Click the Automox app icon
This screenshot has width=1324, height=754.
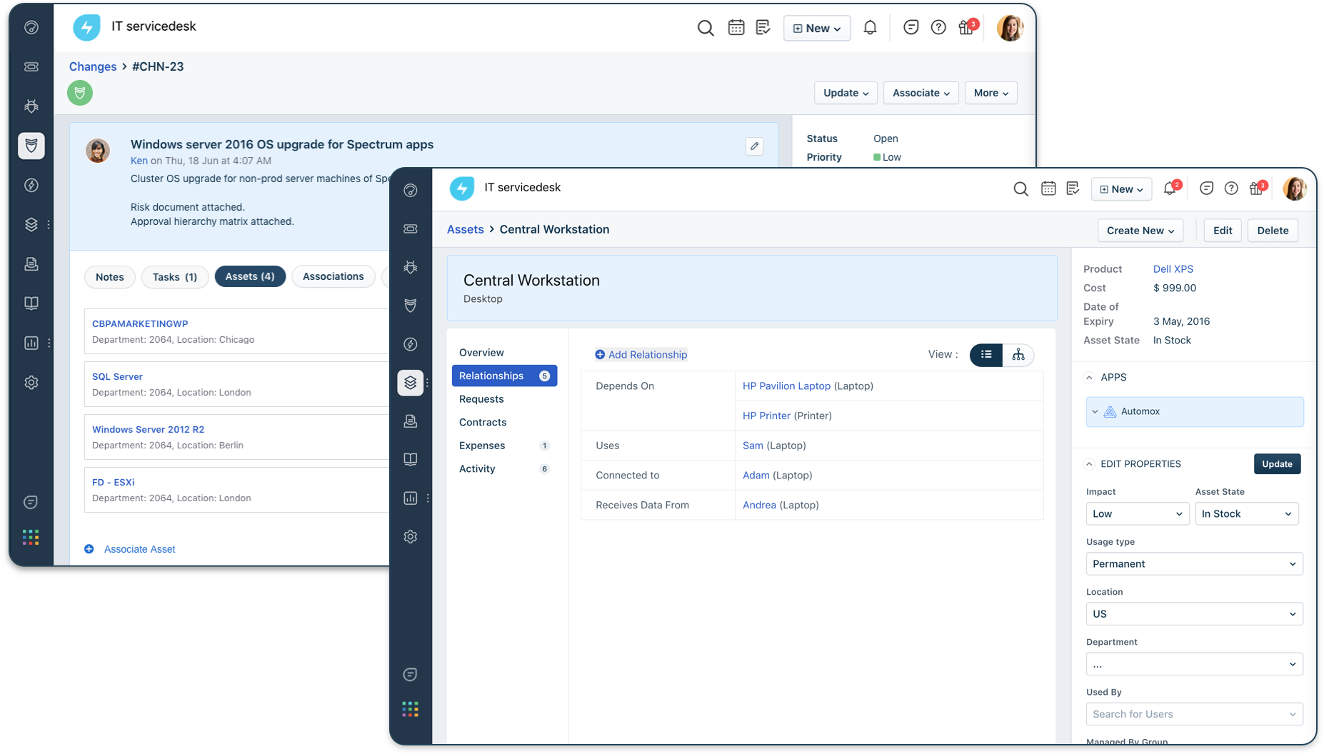pos(1110,412)
